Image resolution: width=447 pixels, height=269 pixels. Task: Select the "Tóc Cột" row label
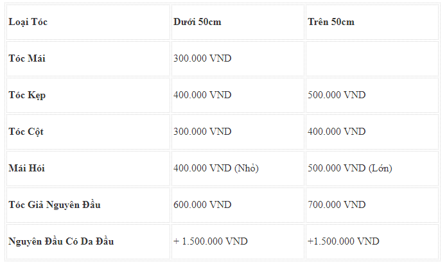pos(26,132)
